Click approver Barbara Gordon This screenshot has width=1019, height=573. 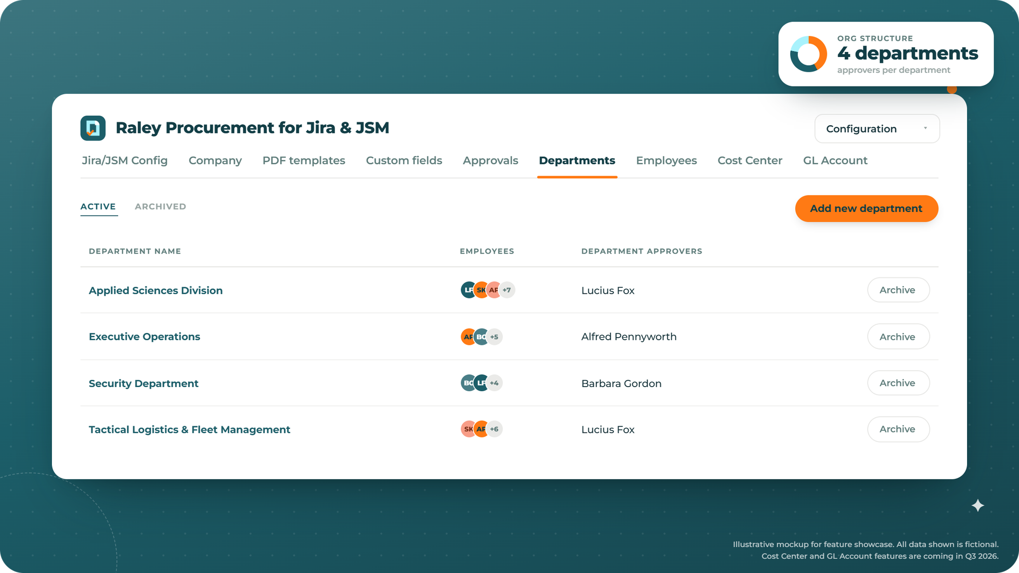click(621, 384)
